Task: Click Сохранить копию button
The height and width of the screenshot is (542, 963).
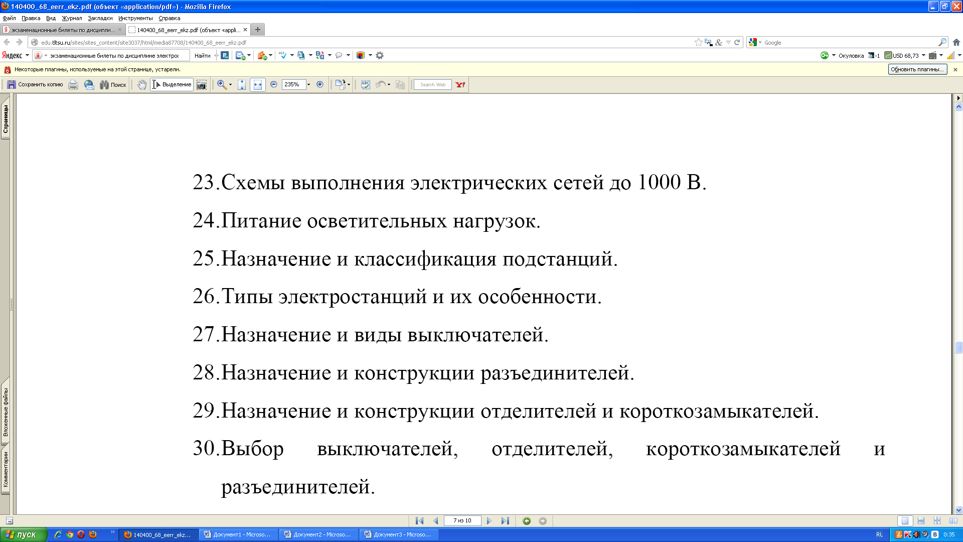Action: pyautogui.click(x=35, y=85)
